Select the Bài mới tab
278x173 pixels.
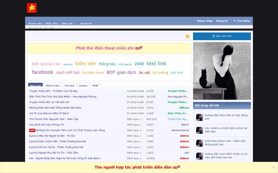pos(35,85)
